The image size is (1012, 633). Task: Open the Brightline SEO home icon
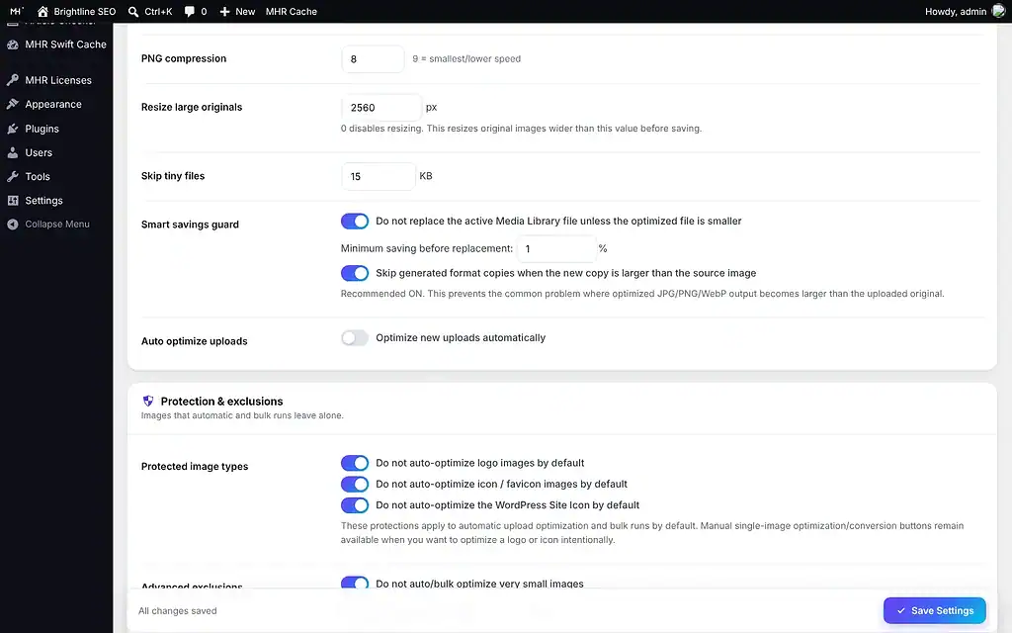click(42, 12)
